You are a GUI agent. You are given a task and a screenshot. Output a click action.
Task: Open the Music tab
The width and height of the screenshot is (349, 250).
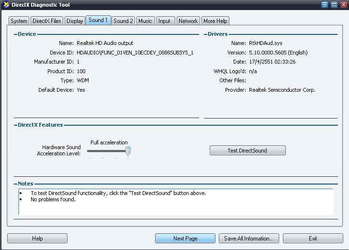coord(145,21)
